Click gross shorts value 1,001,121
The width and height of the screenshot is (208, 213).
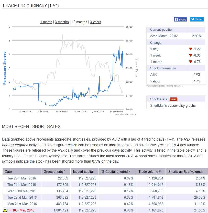(x=61, y=210)
